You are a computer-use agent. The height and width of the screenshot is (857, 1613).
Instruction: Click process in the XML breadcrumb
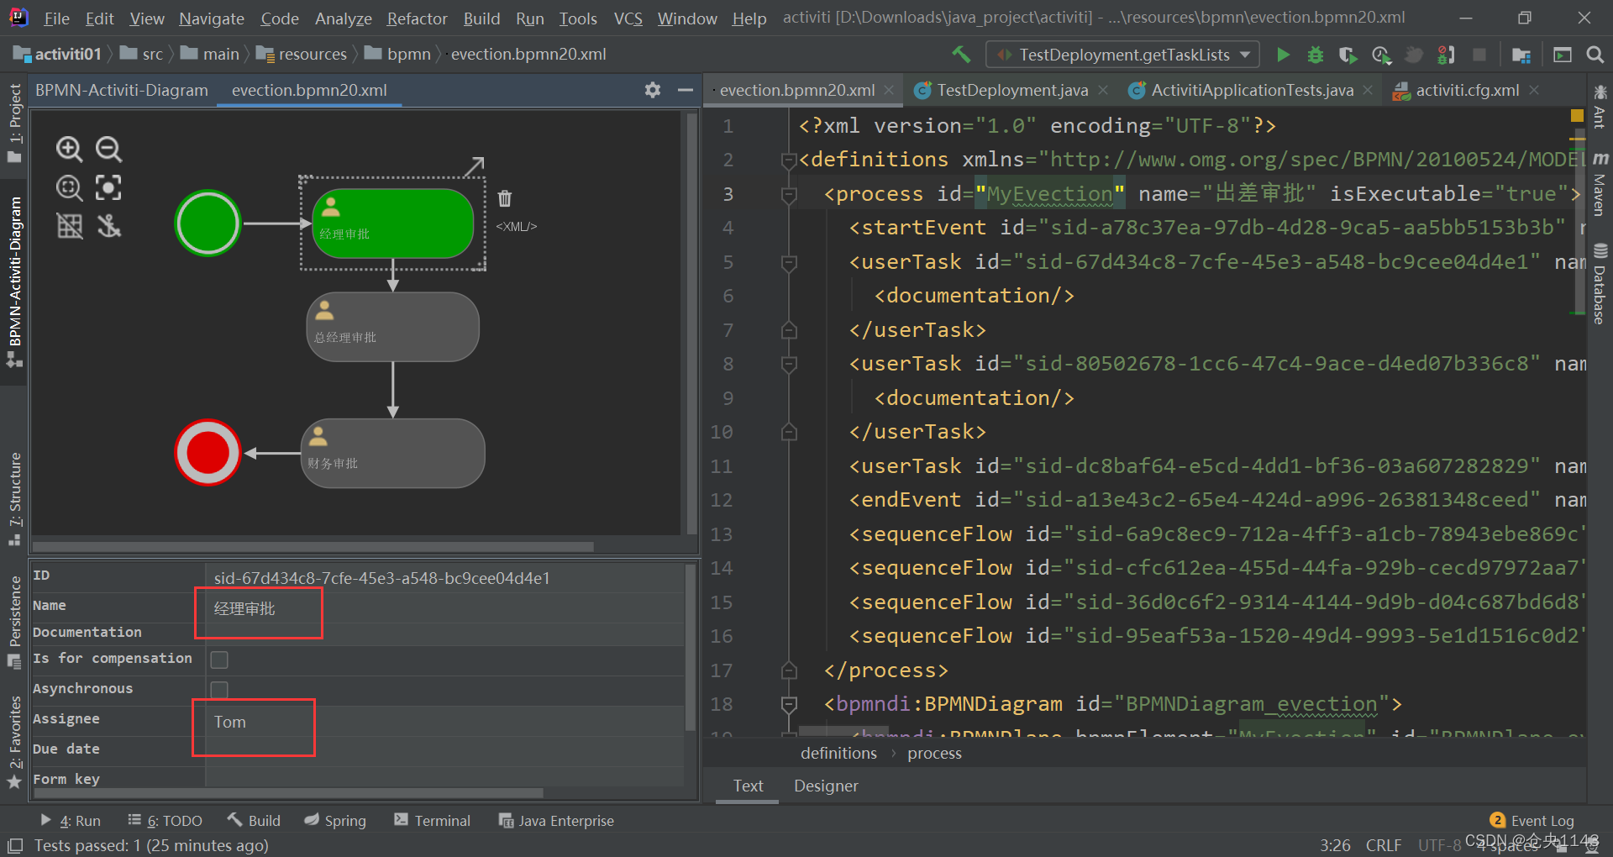[x=934, y=753]
